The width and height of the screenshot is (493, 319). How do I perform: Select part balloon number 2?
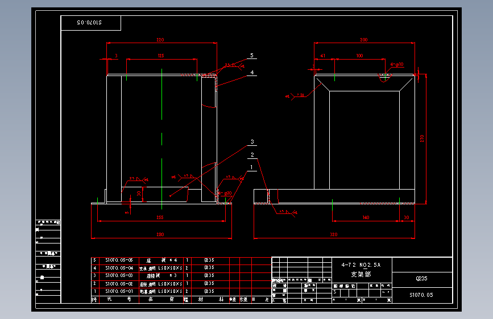tap(252, 155)
